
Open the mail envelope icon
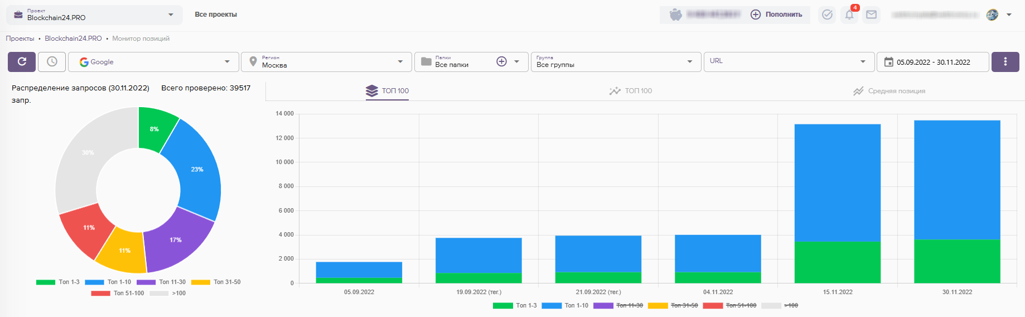click(871, 15)
